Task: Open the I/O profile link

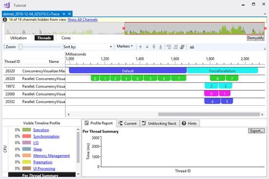Action: pyautogui.click(x=36, y=143)
